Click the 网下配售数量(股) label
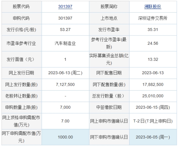 [x=109, y=84]
